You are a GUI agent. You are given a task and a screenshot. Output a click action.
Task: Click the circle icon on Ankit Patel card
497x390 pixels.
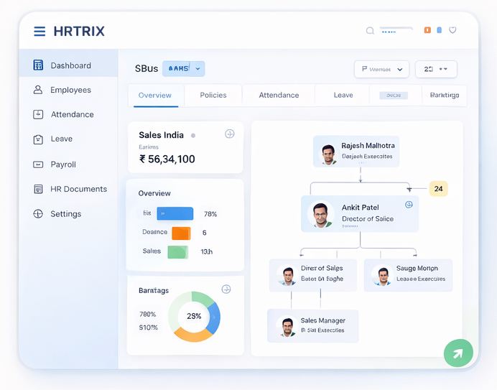[x=409, y=205]
